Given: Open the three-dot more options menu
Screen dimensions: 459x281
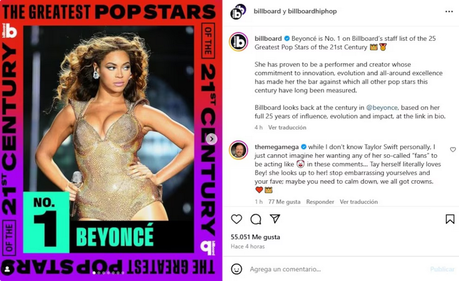Looking at the screenshot, I should (449, 11).
